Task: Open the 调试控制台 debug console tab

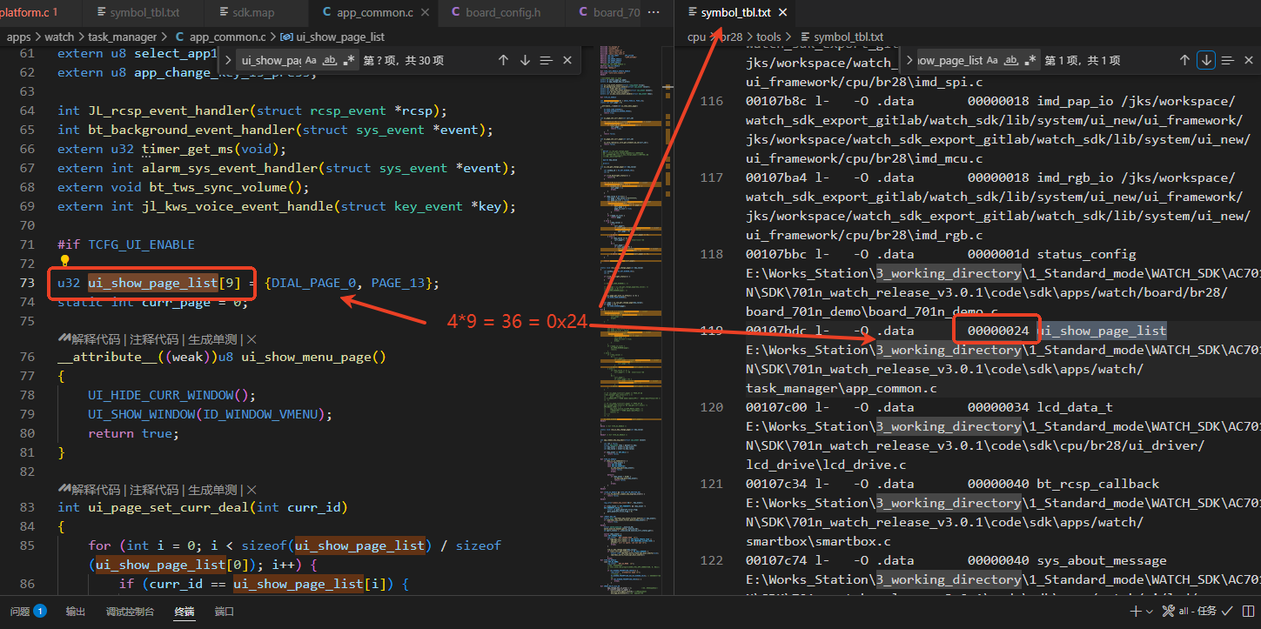Action: (x=130, y=612)
